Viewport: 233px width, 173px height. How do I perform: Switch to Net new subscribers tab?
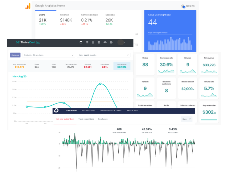click(x=65, y=119)
